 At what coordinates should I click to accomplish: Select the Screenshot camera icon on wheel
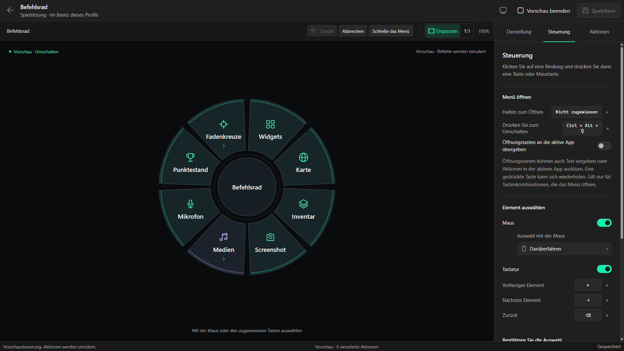click(270, 237)
